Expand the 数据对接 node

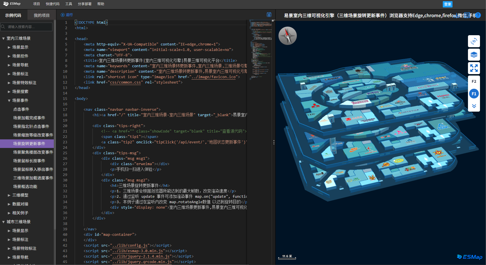click(9, 204)
